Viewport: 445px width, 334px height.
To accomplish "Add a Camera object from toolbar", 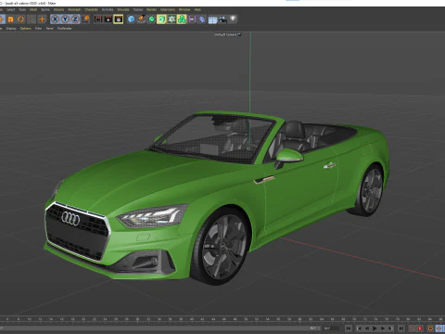I will pyautogui.click(x=222, y=19).
